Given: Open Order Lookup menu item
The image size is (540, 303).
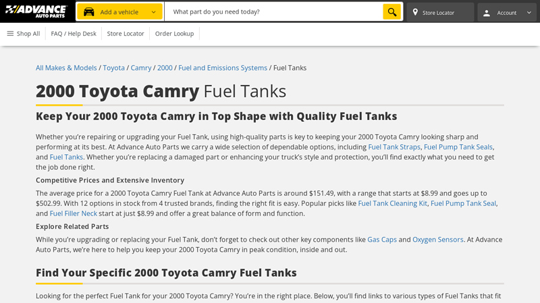Looking at the screenshot, I should tap(174, 34).
